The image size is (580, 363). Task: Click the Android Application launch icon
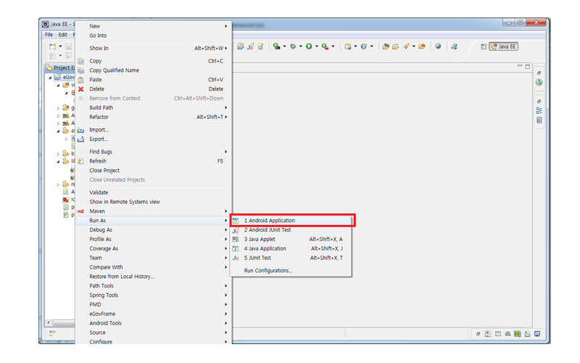(x=236, y=221)
